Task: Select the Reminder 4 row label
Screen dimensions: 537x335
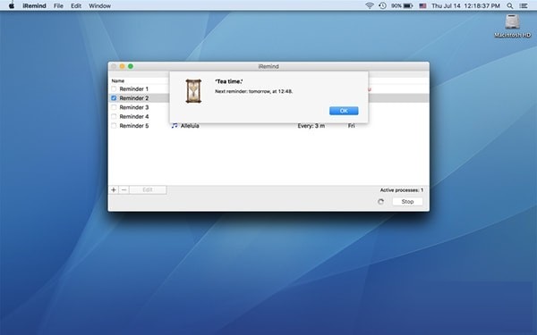Action: (134, 116)
